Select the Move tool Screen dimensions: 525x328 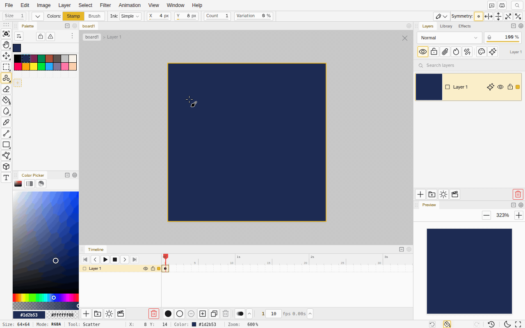(6, 56)
